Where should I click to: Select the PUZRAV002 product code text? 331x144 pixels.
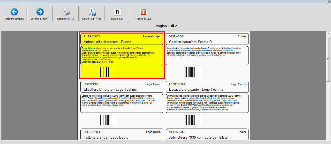click(92, 36)
